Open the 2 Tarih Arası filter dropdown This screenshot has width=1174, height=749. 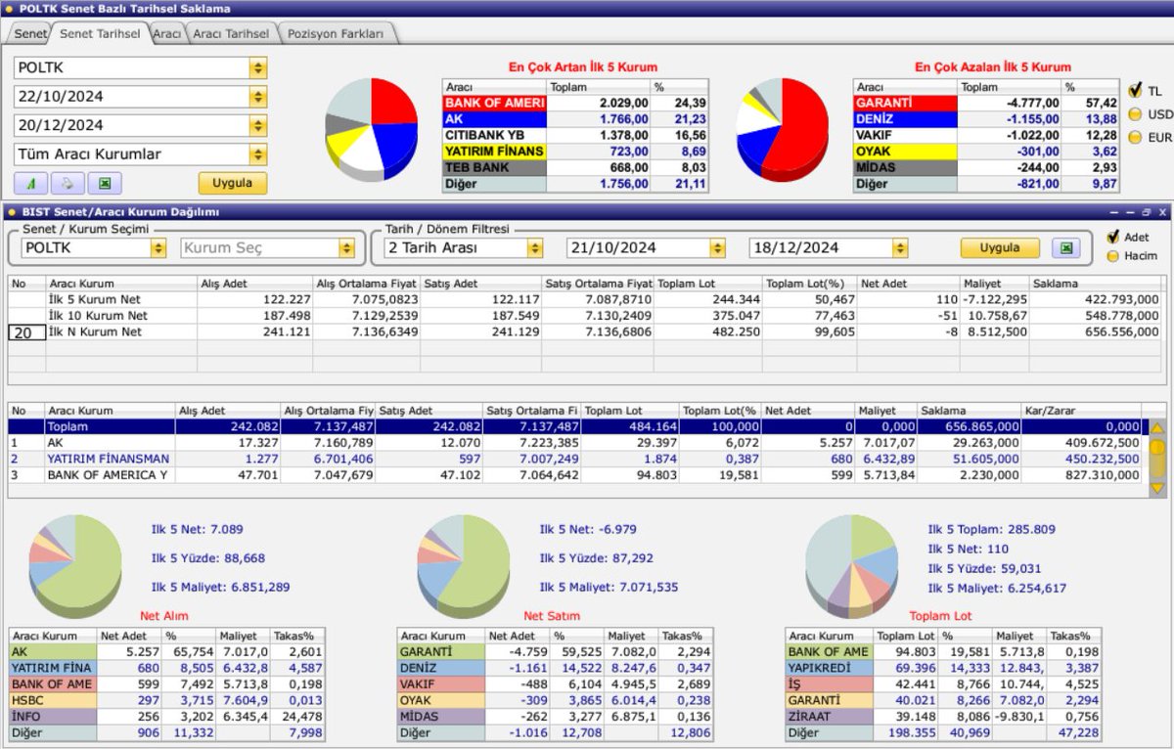tap(534, 248)
